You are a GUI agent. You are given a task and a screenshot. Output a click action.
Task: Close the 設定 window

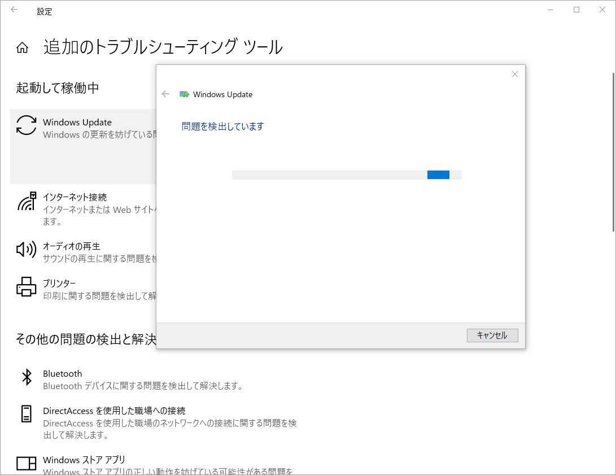click(602, 10)
